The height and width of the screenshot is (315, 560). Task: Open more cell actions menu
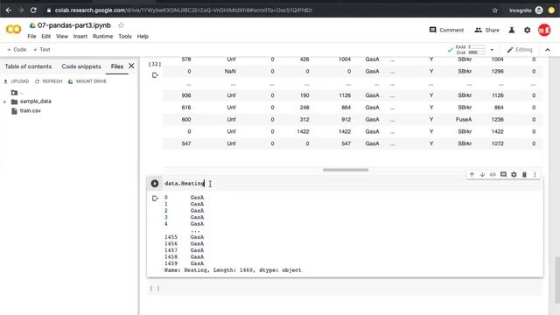tap(535, 175)
